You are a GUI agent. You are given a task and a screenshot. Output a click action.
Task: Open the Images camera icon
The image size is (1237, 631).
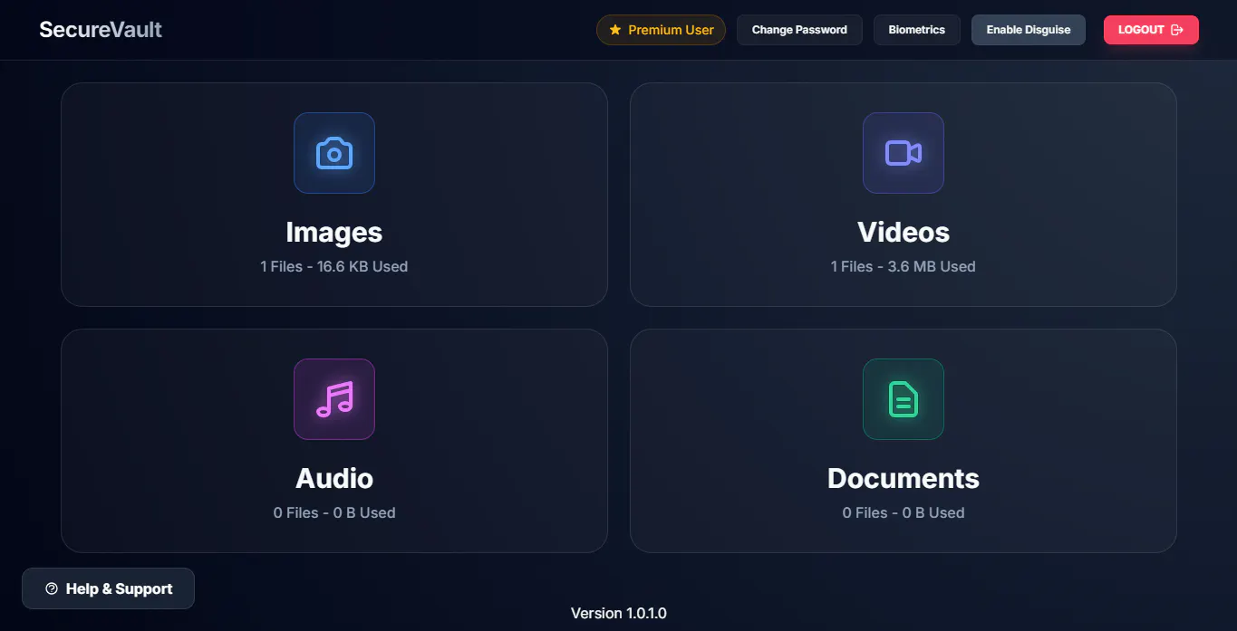coord(334,153)
